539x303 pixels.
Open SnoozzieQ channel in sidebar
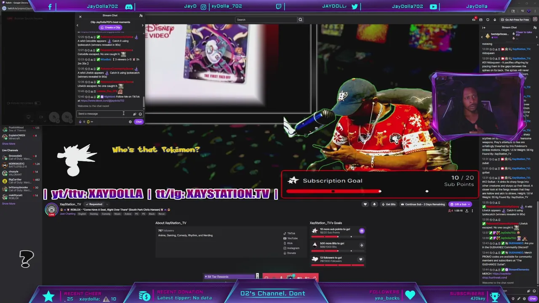21,157
